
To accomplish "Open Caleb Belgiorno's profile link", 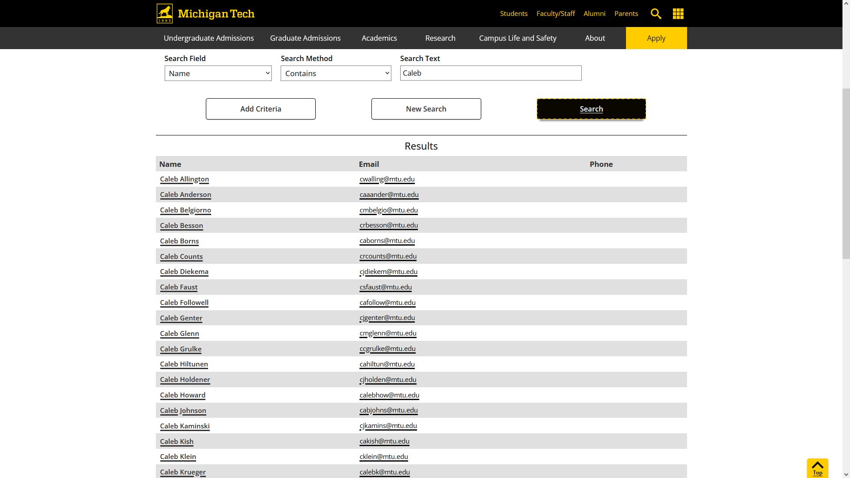I will (x=185, y=210).
